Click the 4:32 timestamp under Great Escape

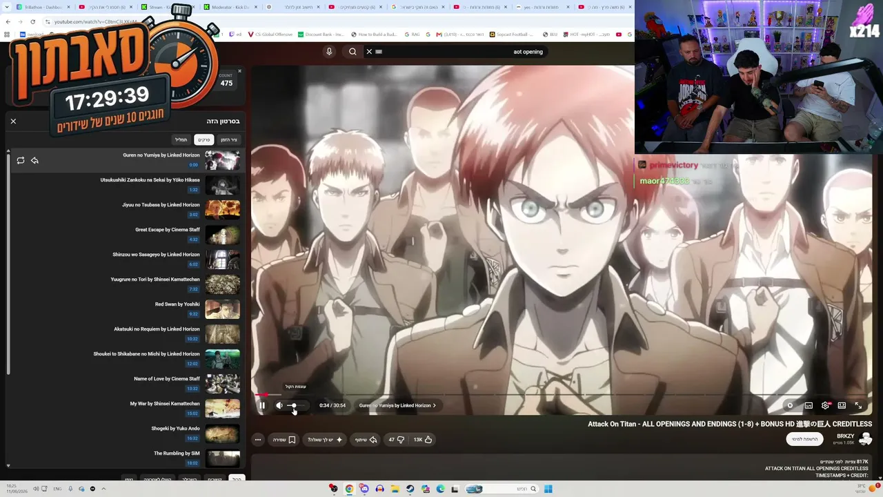(193, 240)
